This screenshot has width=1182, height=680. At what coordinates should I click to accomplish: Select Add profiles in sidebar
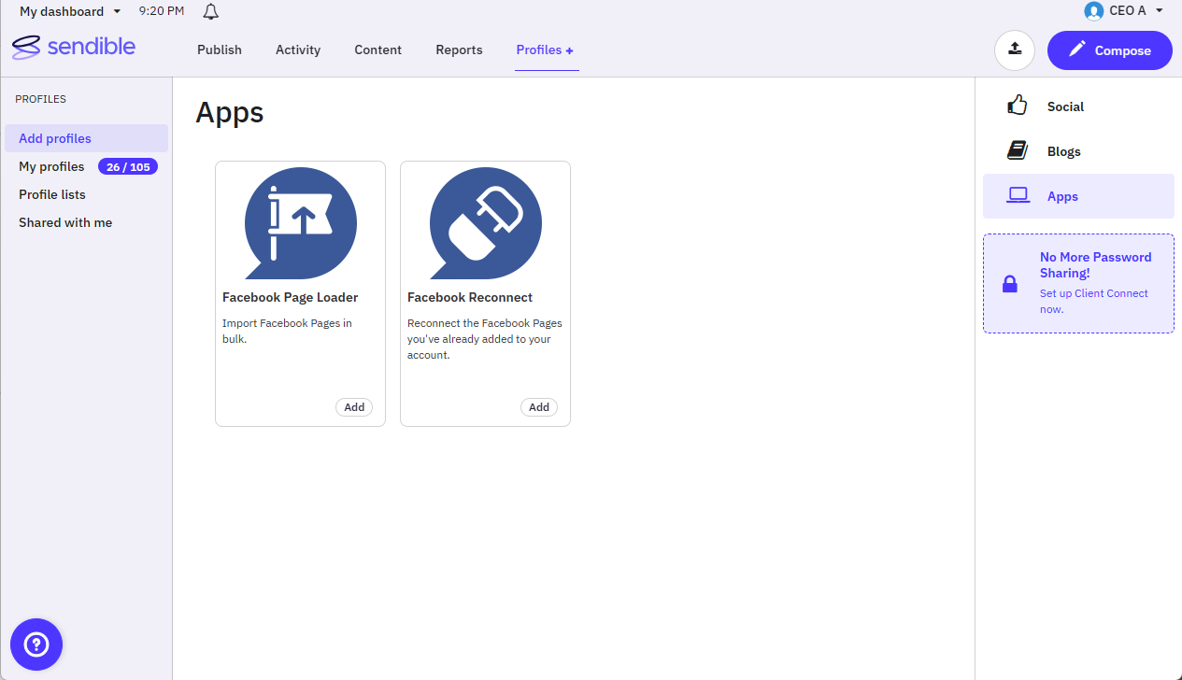(x=86, y=138)
